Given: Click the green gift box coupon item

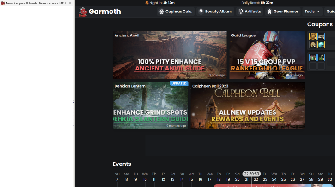Looking at the screenshot, I should click(x=313, y=58).
